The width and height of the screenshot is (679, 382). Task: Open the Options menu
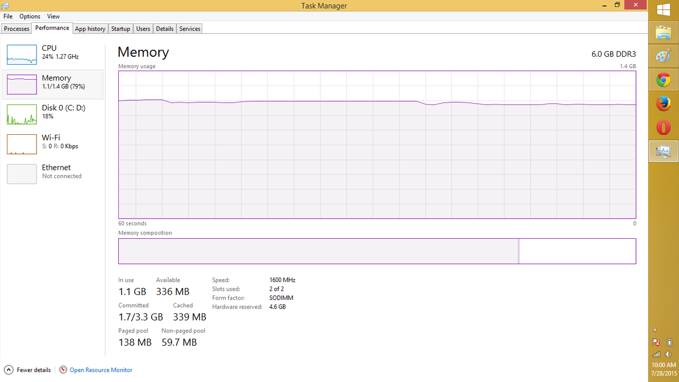click(x=30, y=16)
